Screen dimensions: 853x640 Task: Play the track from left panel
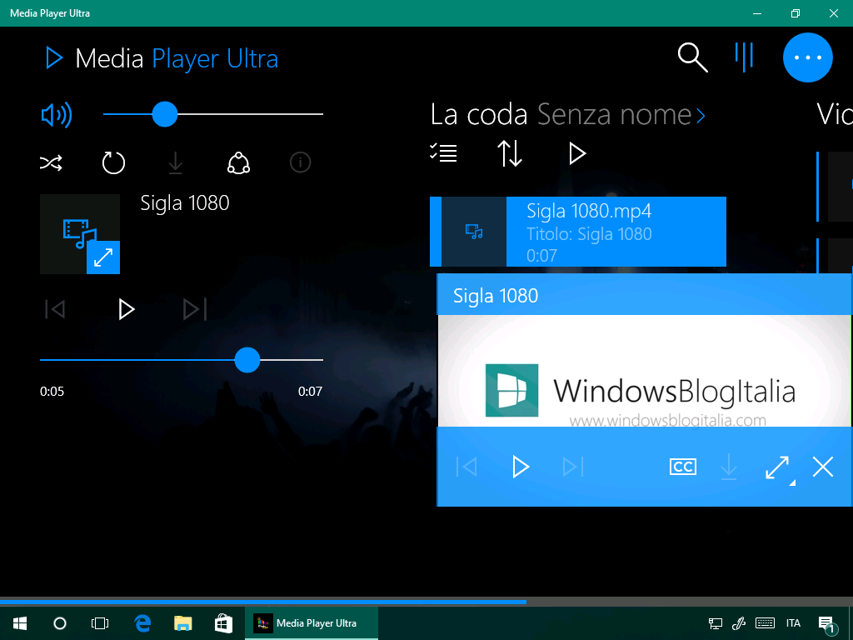click(x=127, y=309)
